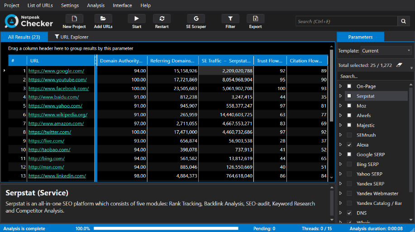
Task: Launch the SE Scraper tool
Action: (196, 19)
